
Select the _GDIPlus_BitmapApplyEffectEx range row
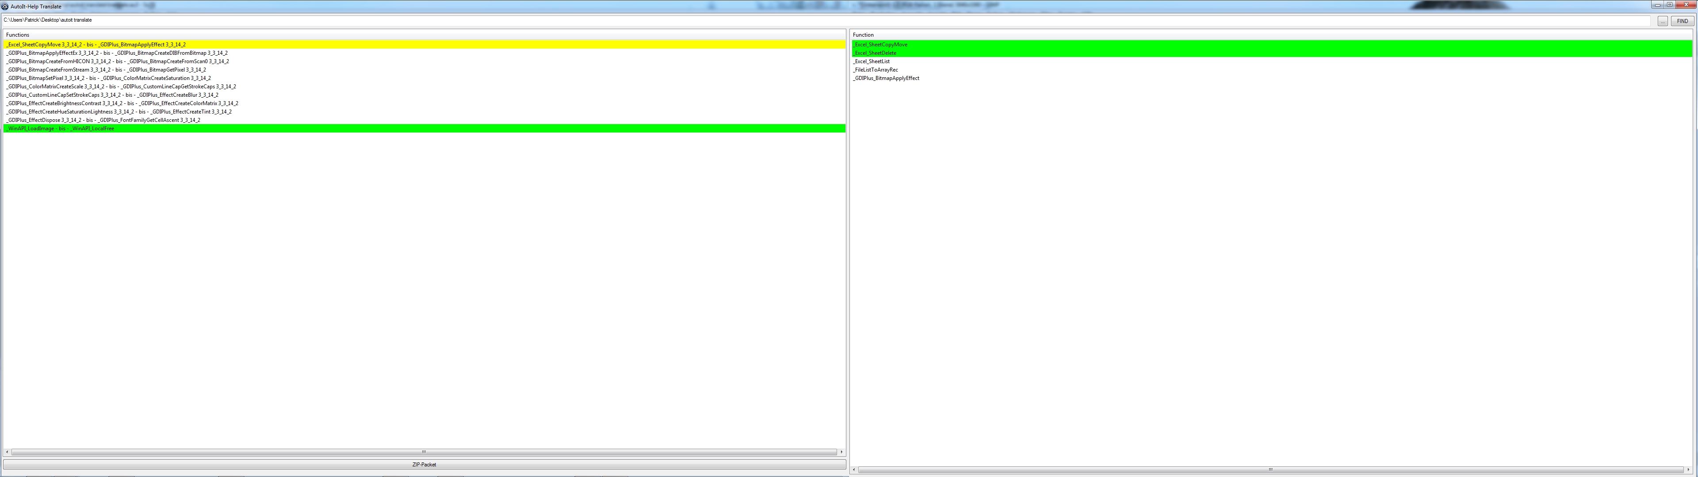(x=117, y=53)
